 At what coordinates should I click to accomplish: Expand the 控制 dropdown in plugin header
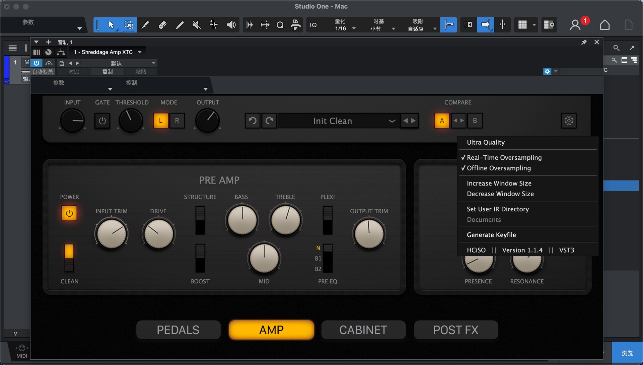[205, 89]
